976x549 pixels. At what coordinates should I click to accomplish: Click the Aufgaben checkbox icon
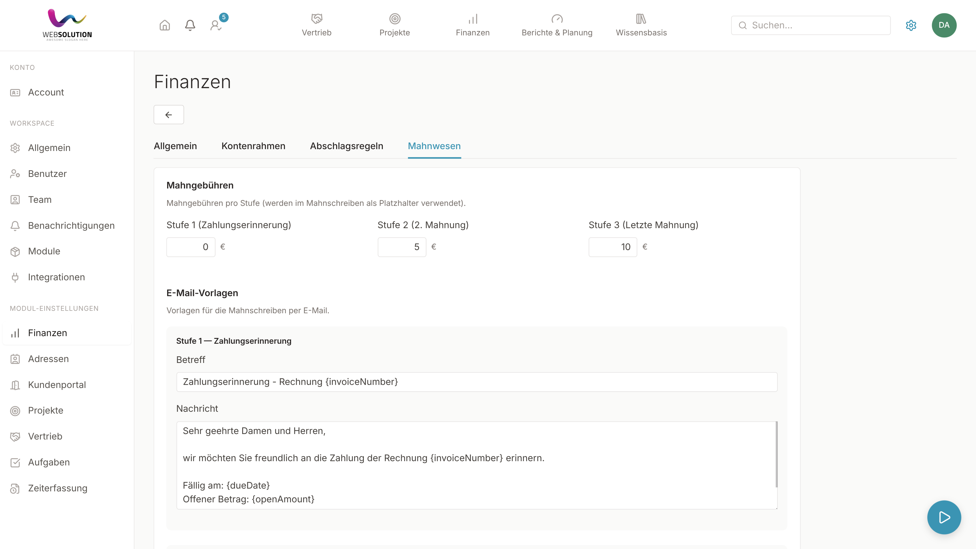pyautogui.click(x=15, y=462)
